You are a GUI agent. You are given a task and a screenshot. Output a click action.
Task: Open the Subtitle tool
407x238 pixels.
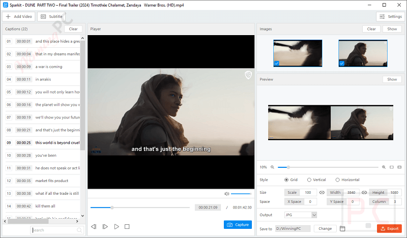click(51, 16)
